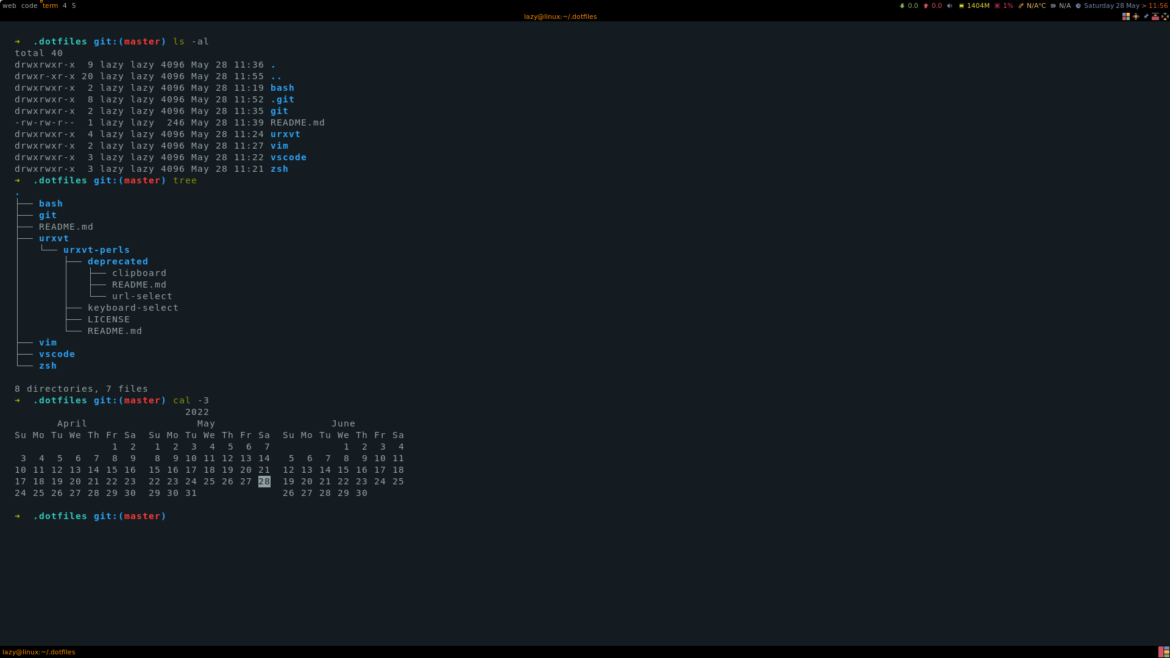Click the pink CPU usage icon
The image size is (1170, 658).
[x=997, y=6]
